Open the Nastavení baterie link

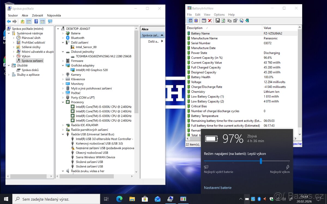click(x=218, y=188)
